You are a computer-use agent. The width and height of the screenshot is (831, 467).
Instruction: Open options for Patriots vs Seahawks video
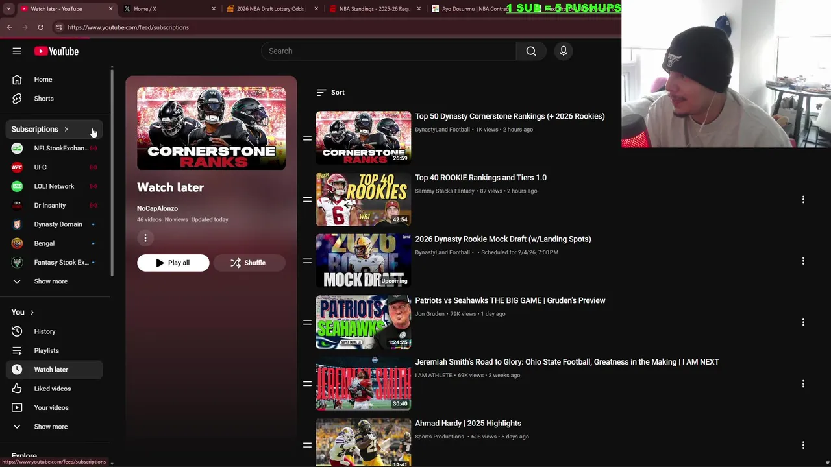(x=803, y=322)
